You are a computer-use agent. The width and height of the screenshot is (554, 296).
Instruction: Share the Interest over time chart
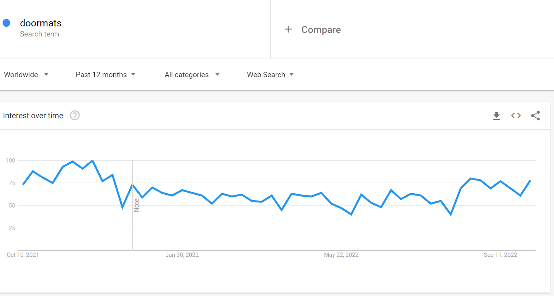click(535, 116)
